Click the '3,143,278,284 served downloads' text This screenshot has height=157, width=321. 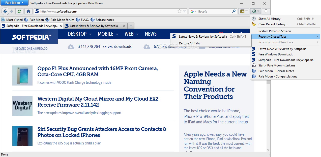(105, 46)
